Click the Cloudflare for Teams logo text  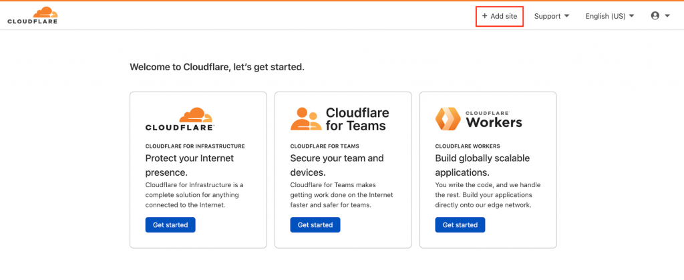tap(357, 118)
